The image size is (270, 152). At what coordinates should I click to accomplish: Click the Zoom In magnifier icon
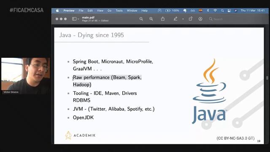pos(151,19)
